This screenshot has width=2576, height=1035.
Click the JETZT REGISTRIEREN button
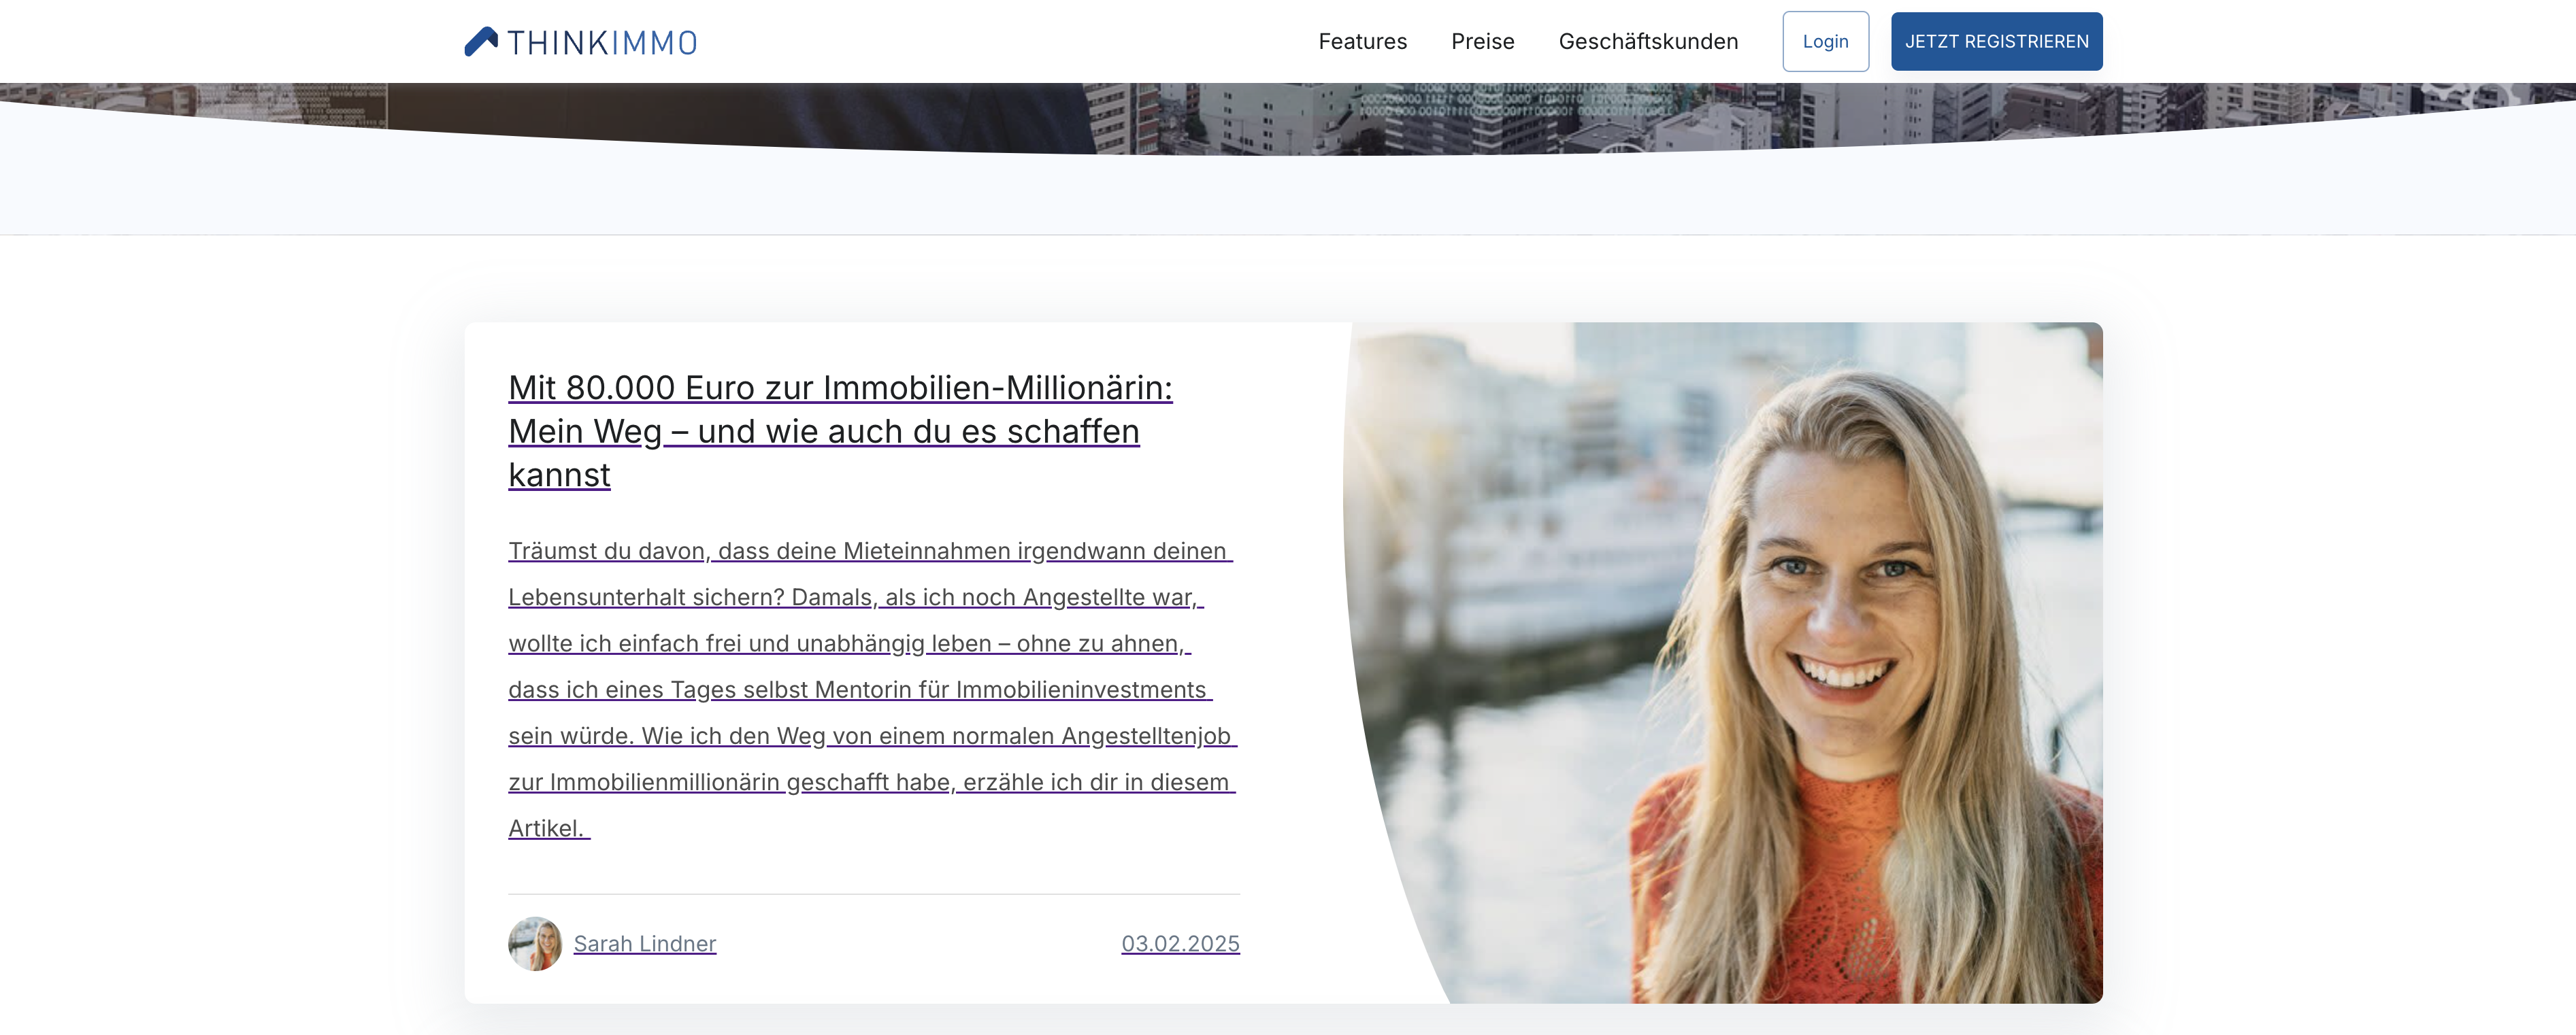coord(1996,42)
